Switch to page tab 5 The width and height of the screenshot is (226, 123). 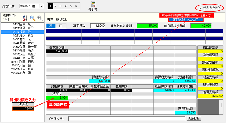click(71, 6)
